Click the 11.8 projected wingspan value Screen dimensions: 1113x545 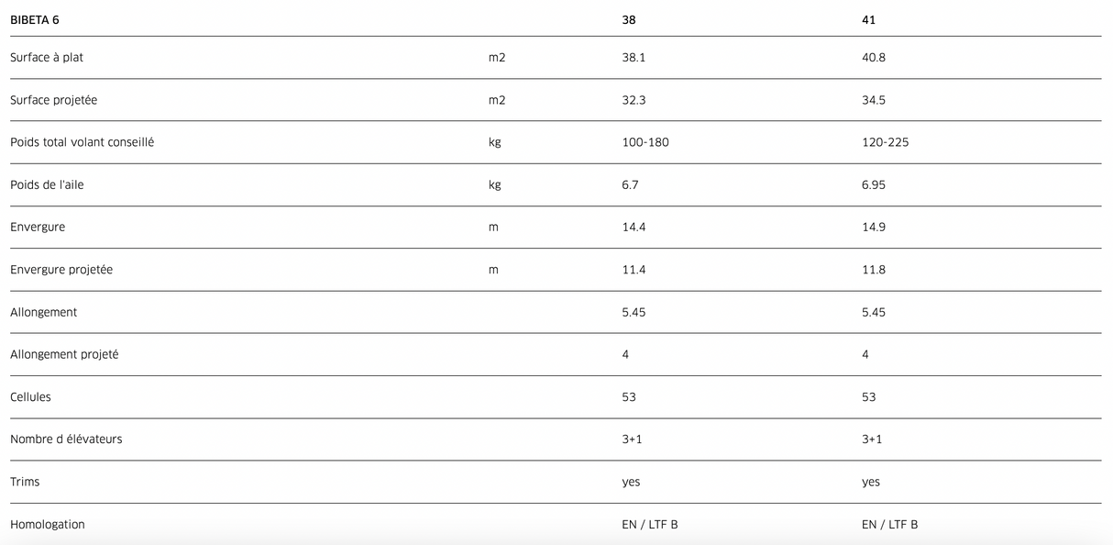click(x=874, y=270)
